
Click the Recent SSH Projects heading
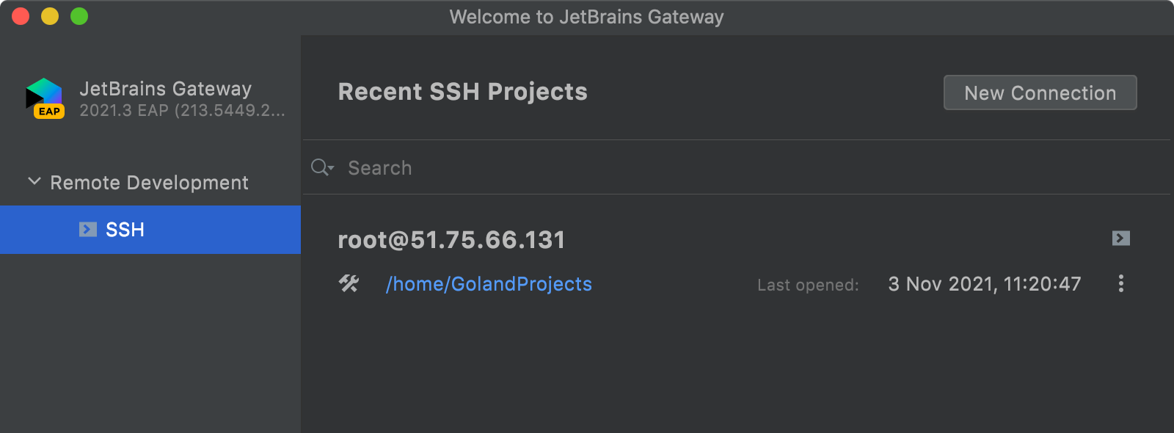pyautogui.click(x=462, y=91)
